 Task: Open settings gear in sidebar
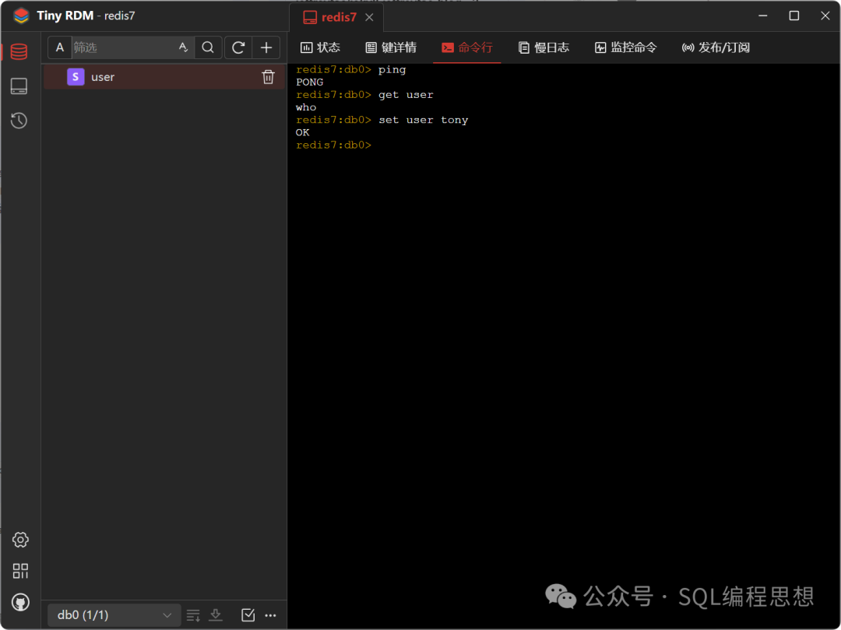20,540
